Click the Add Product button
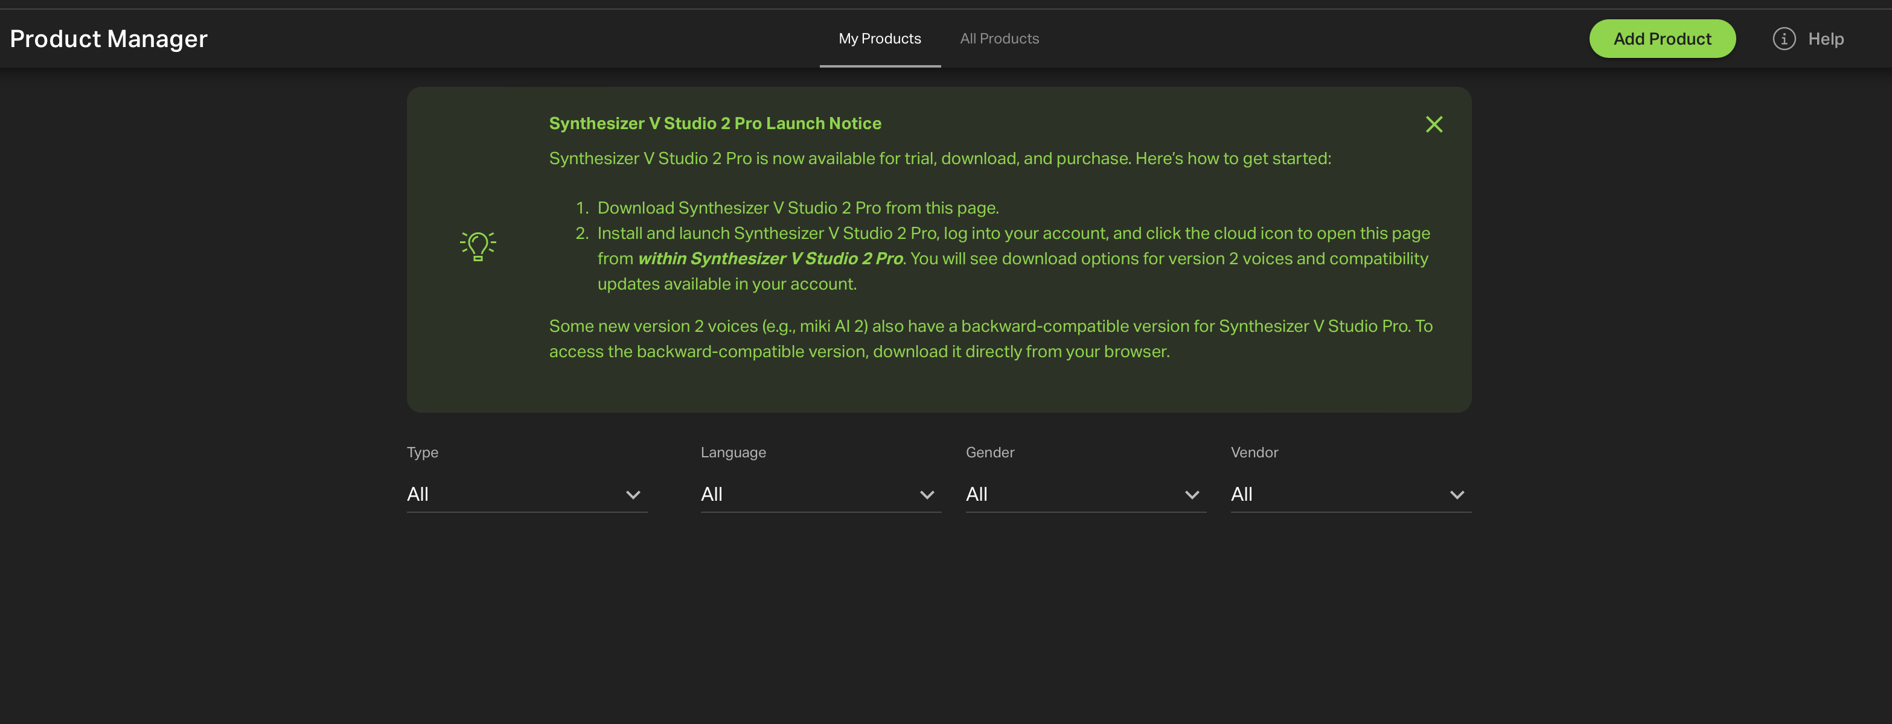This screenshot has width=1892, height=724. pyautogui.click(x=1662, y=39)
